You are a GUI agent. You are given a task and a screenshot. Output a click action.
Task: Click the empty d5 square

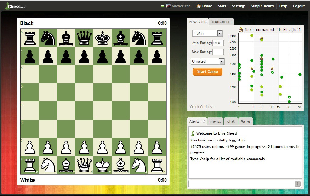pyautogui.click(x=84, y=92)
